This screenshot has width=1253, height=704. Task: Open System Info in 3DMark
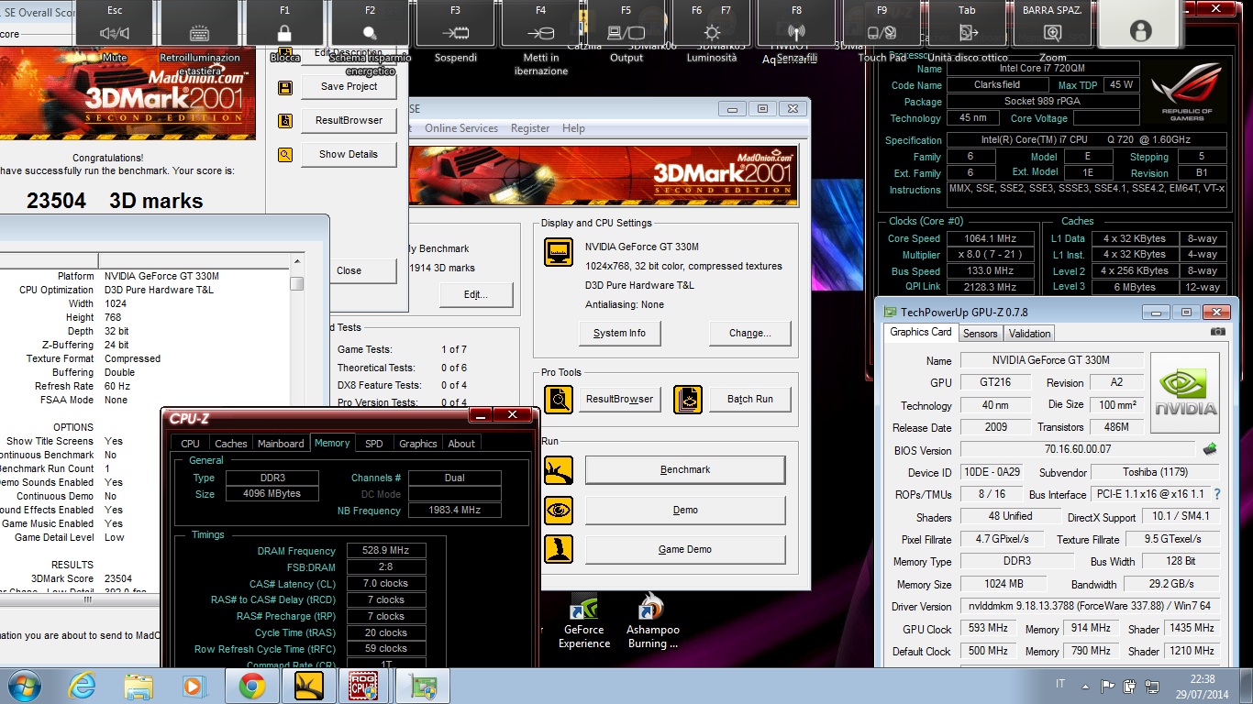pos(619,333)
